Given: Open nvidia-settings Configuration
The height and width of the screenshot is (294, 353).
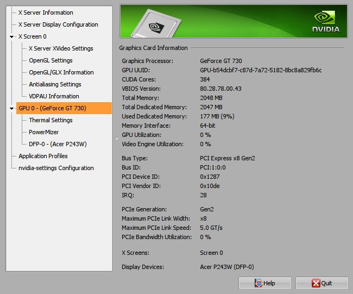Looking at the screenshot, I should (56, 168).
